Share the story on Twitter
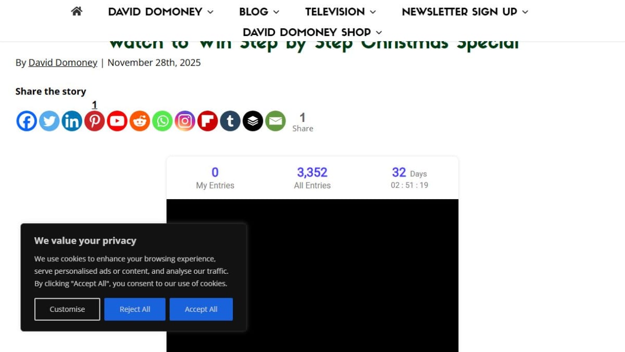The height and width of the screenshot is (352, 625). click(x=49, y=121)
